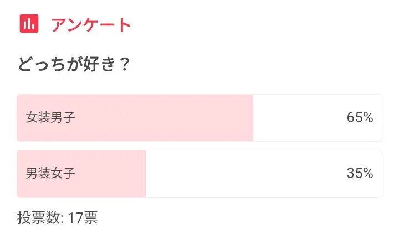Screen dimensions: 399x234
Task: Click the 65% result percentage
Action: [360, 118]
